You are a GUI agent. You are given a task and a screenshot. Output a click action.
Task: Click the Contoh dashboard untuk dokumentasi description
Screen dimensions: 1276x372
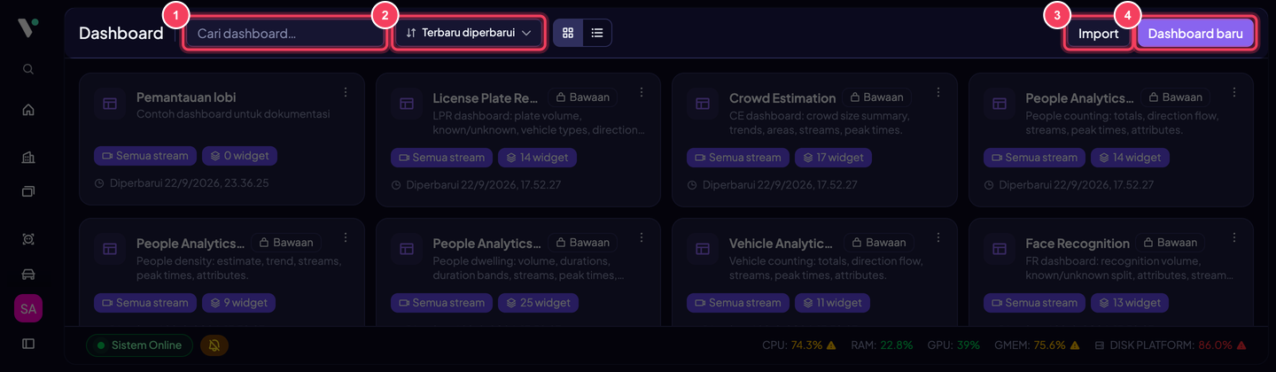coord(233,114)
